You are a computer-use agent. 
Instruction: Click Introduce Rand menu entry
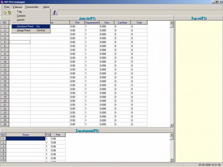[25, 26]
